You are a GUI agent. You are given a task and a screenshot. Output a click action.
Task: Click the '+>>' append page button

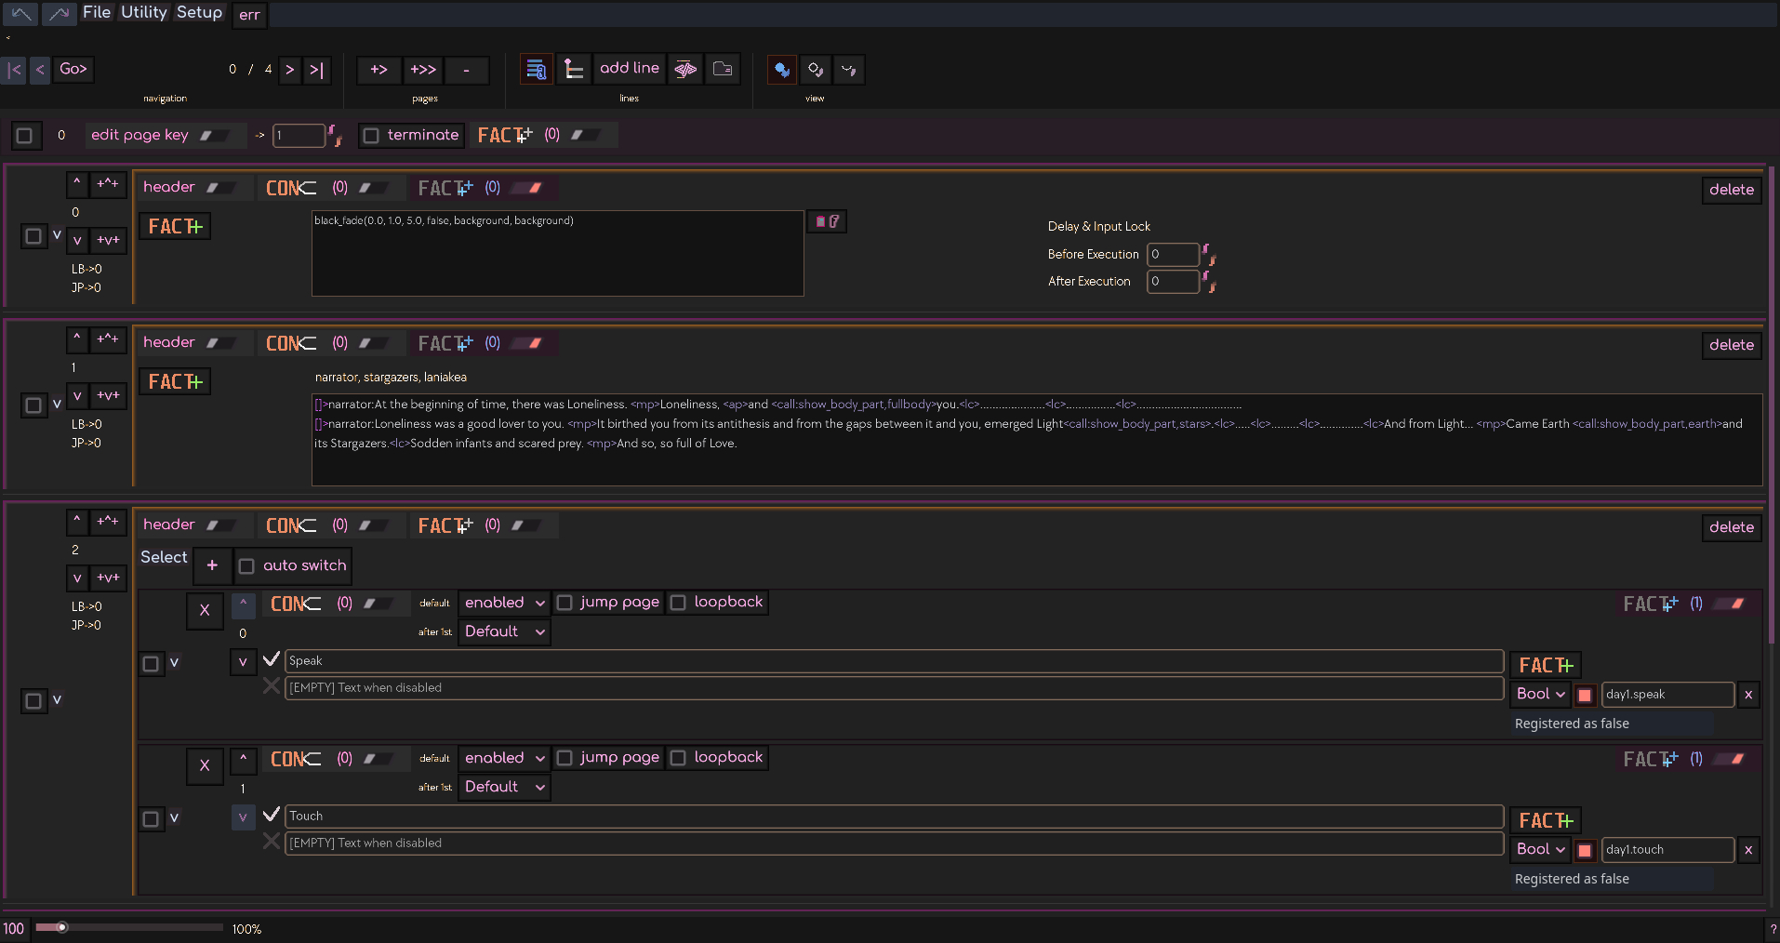click(x=423, y=70)
